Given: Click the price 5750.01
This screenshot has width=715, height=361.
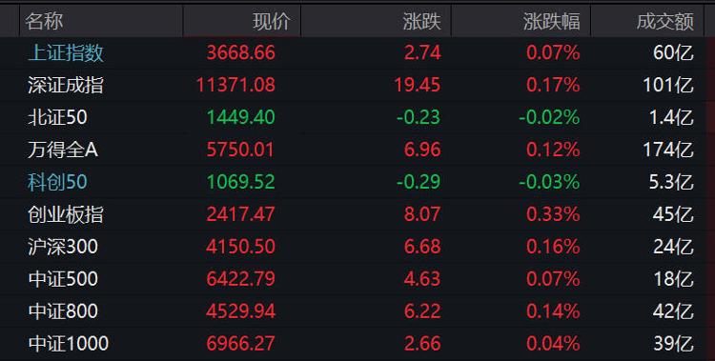Looking at the screenshot, I should [241, 150].
